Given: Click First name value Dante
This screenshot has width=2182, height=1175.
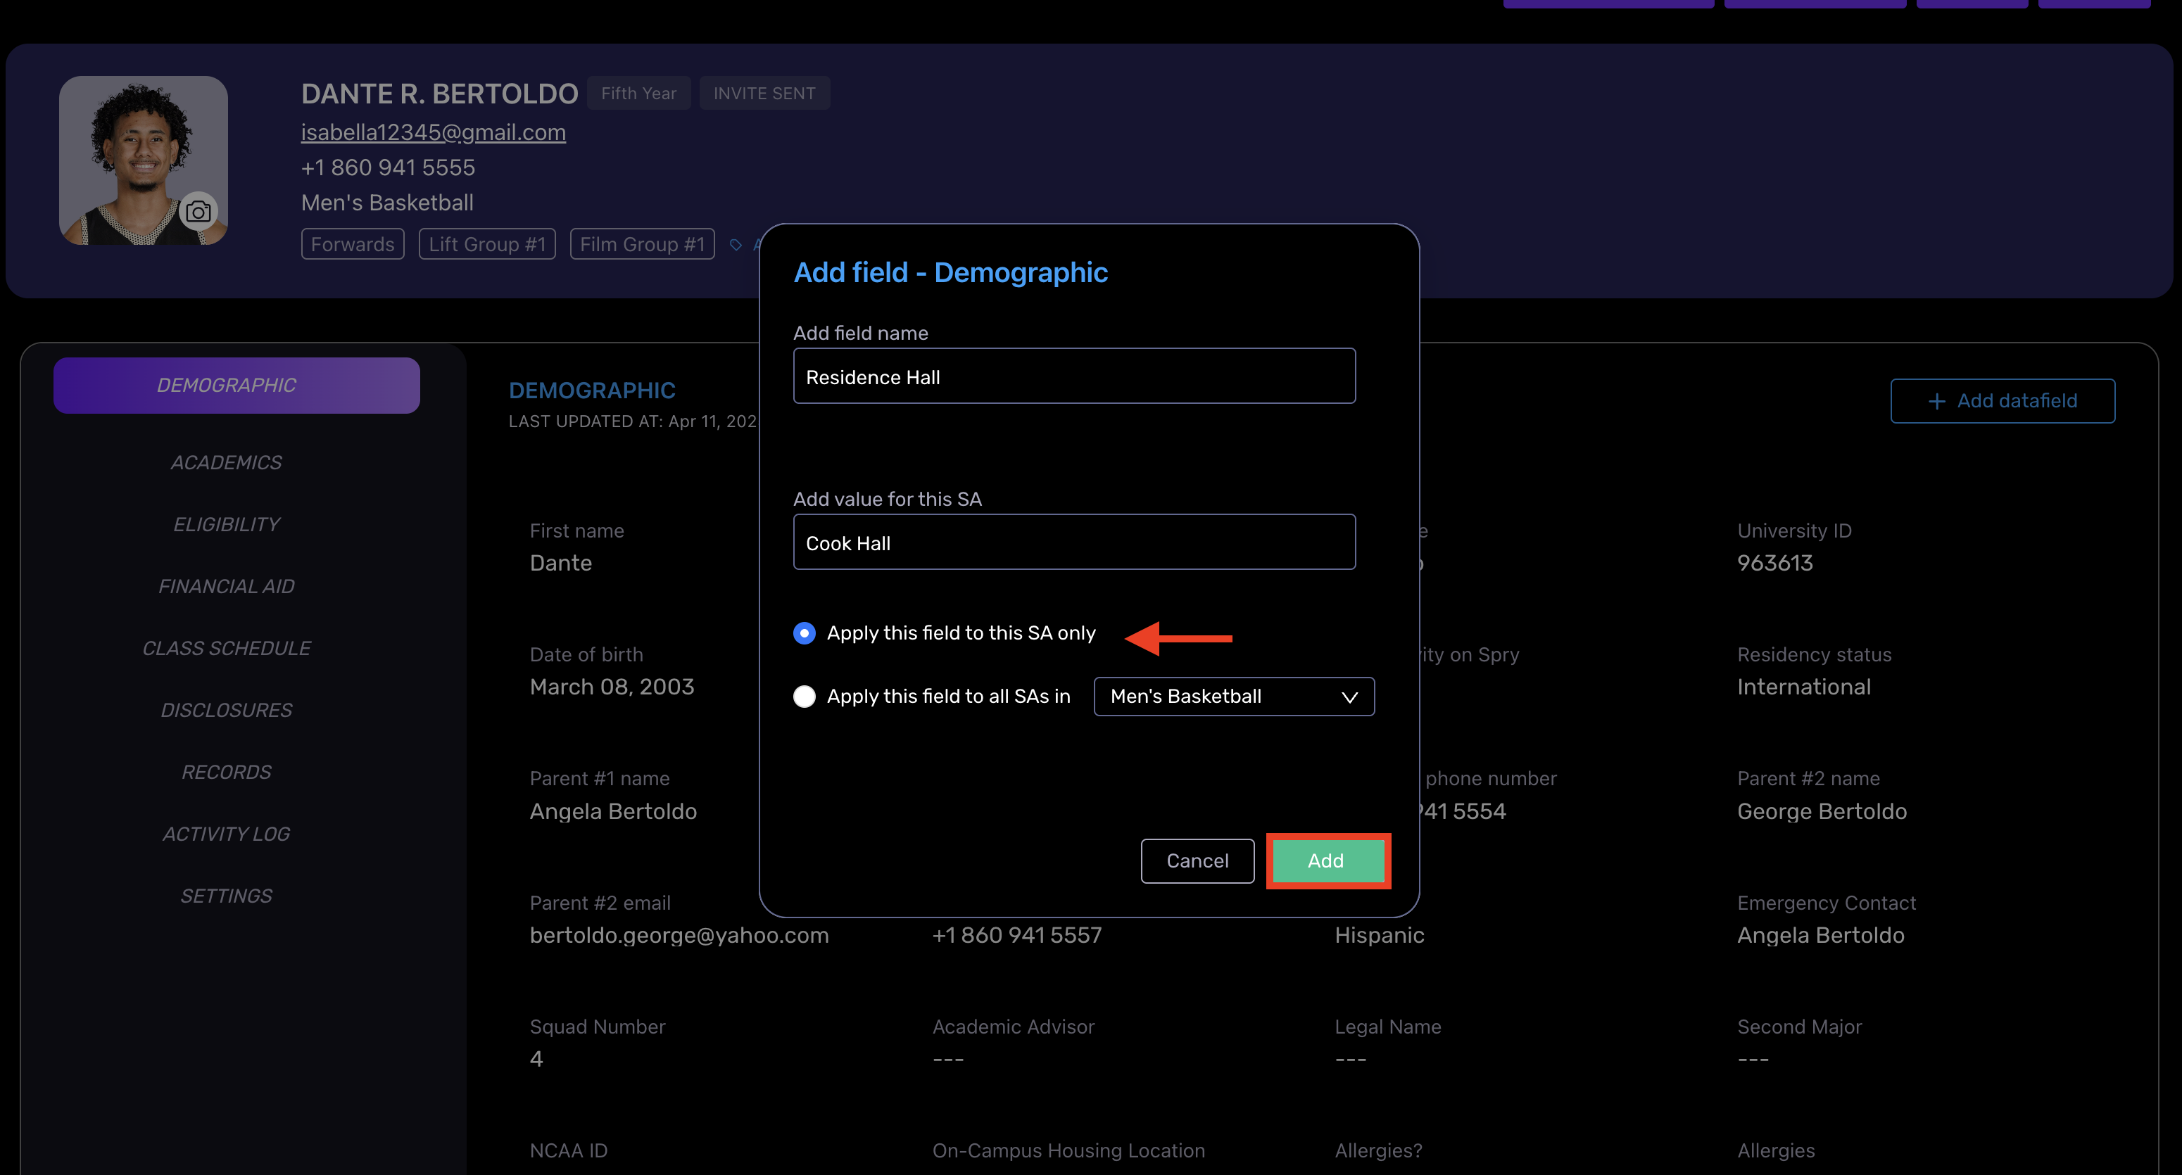Looking at the screenshot, I should pos(561,563).
